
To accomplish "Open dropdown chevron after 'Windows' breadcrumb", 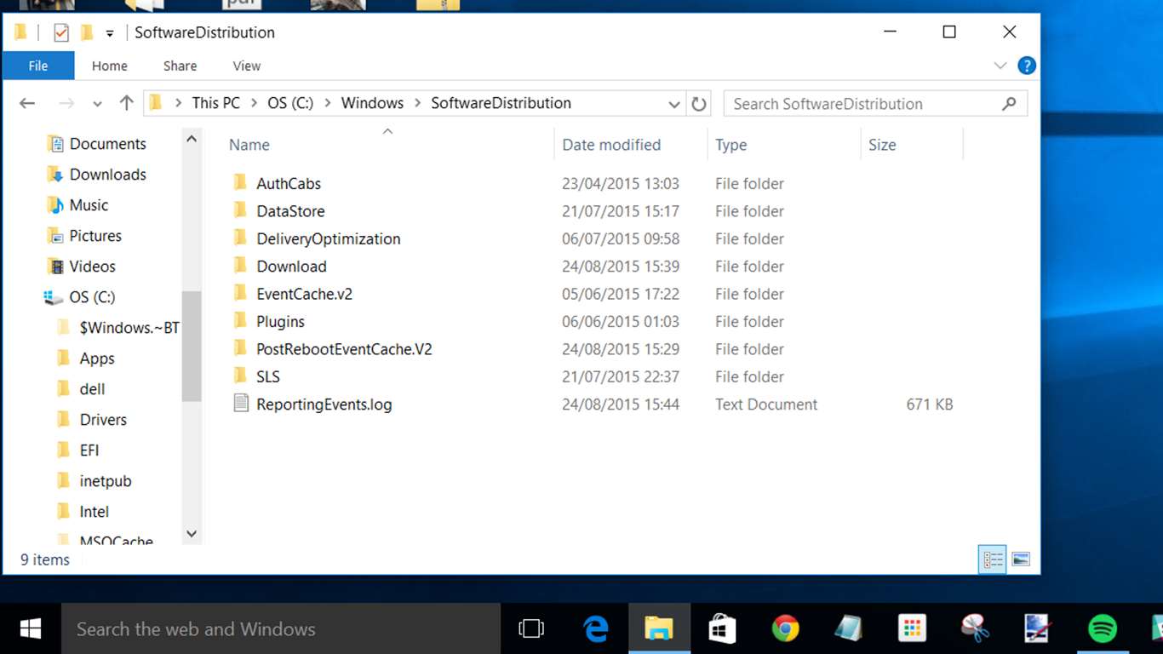I will pyautogui.click(x=417, y=103).
